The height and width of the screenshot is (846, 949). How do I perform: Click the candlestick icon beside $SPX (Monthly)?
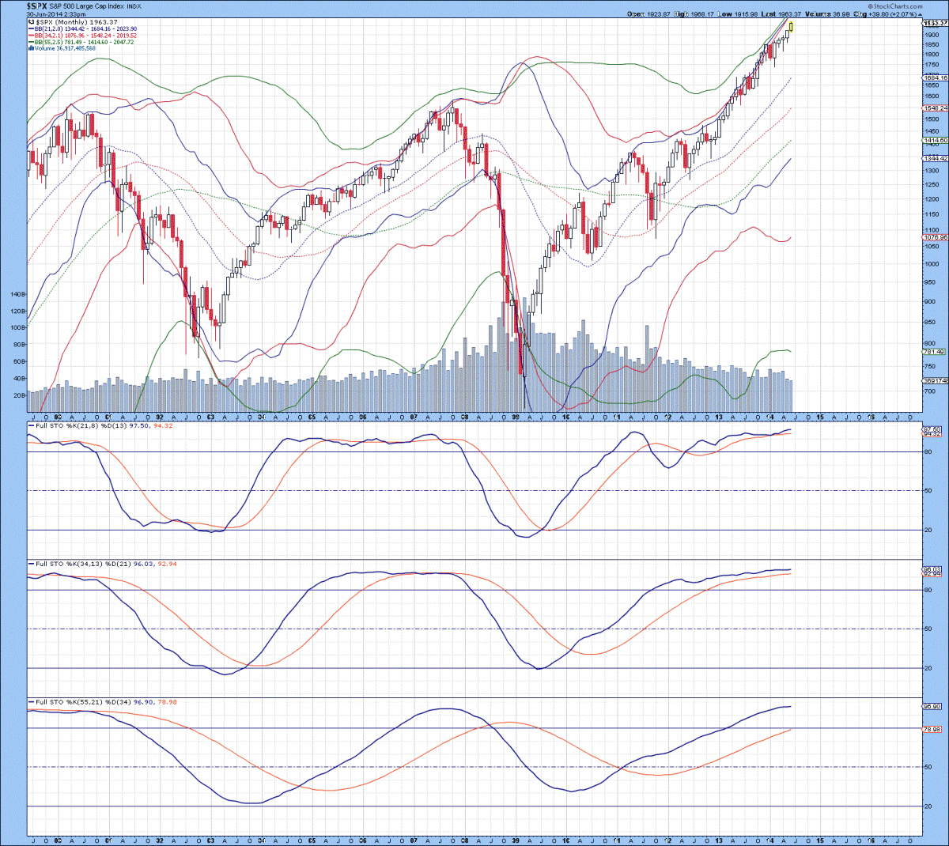coord(31,23)
